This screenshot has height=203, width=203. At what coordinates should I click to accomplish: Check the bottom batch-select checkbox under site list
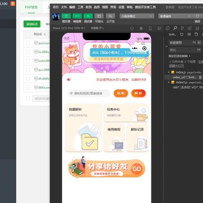(28, 99)
